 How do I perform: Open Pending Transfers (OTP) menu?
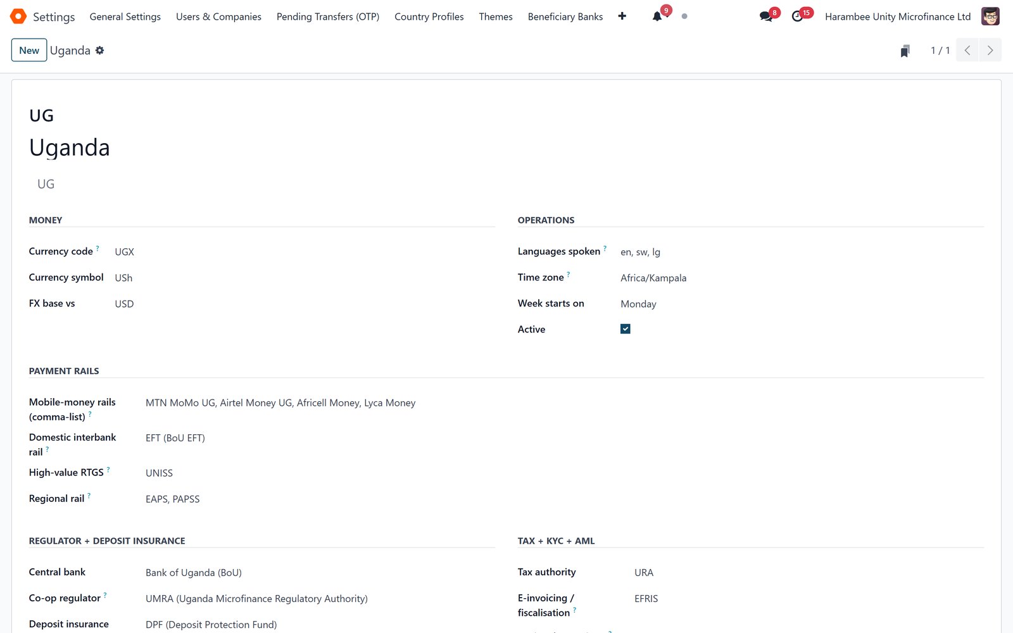click(328, 16)
